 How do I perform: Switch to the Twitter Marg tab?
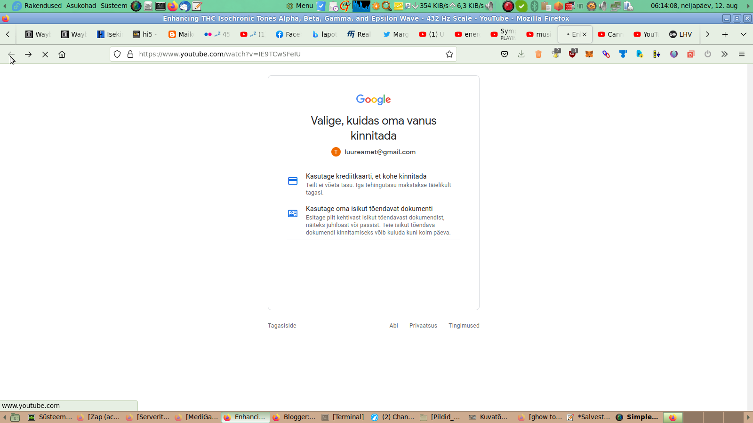pyautogui.click(x=396, y=34)
